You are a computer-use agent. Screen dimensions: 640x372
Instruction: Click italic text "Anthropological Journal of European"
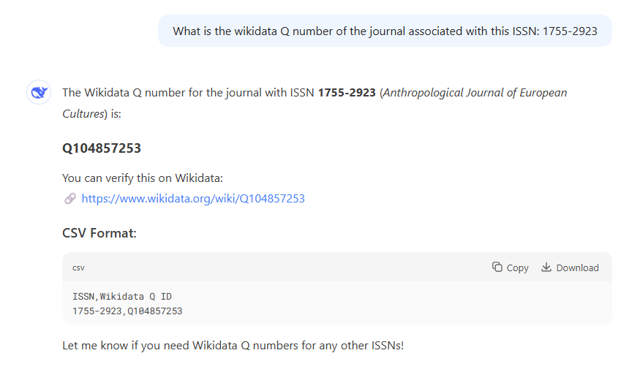click(x=475, y=93)
